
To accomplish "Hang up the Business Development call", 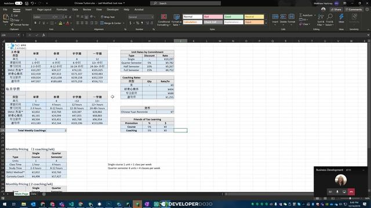I will click(351, 192).
